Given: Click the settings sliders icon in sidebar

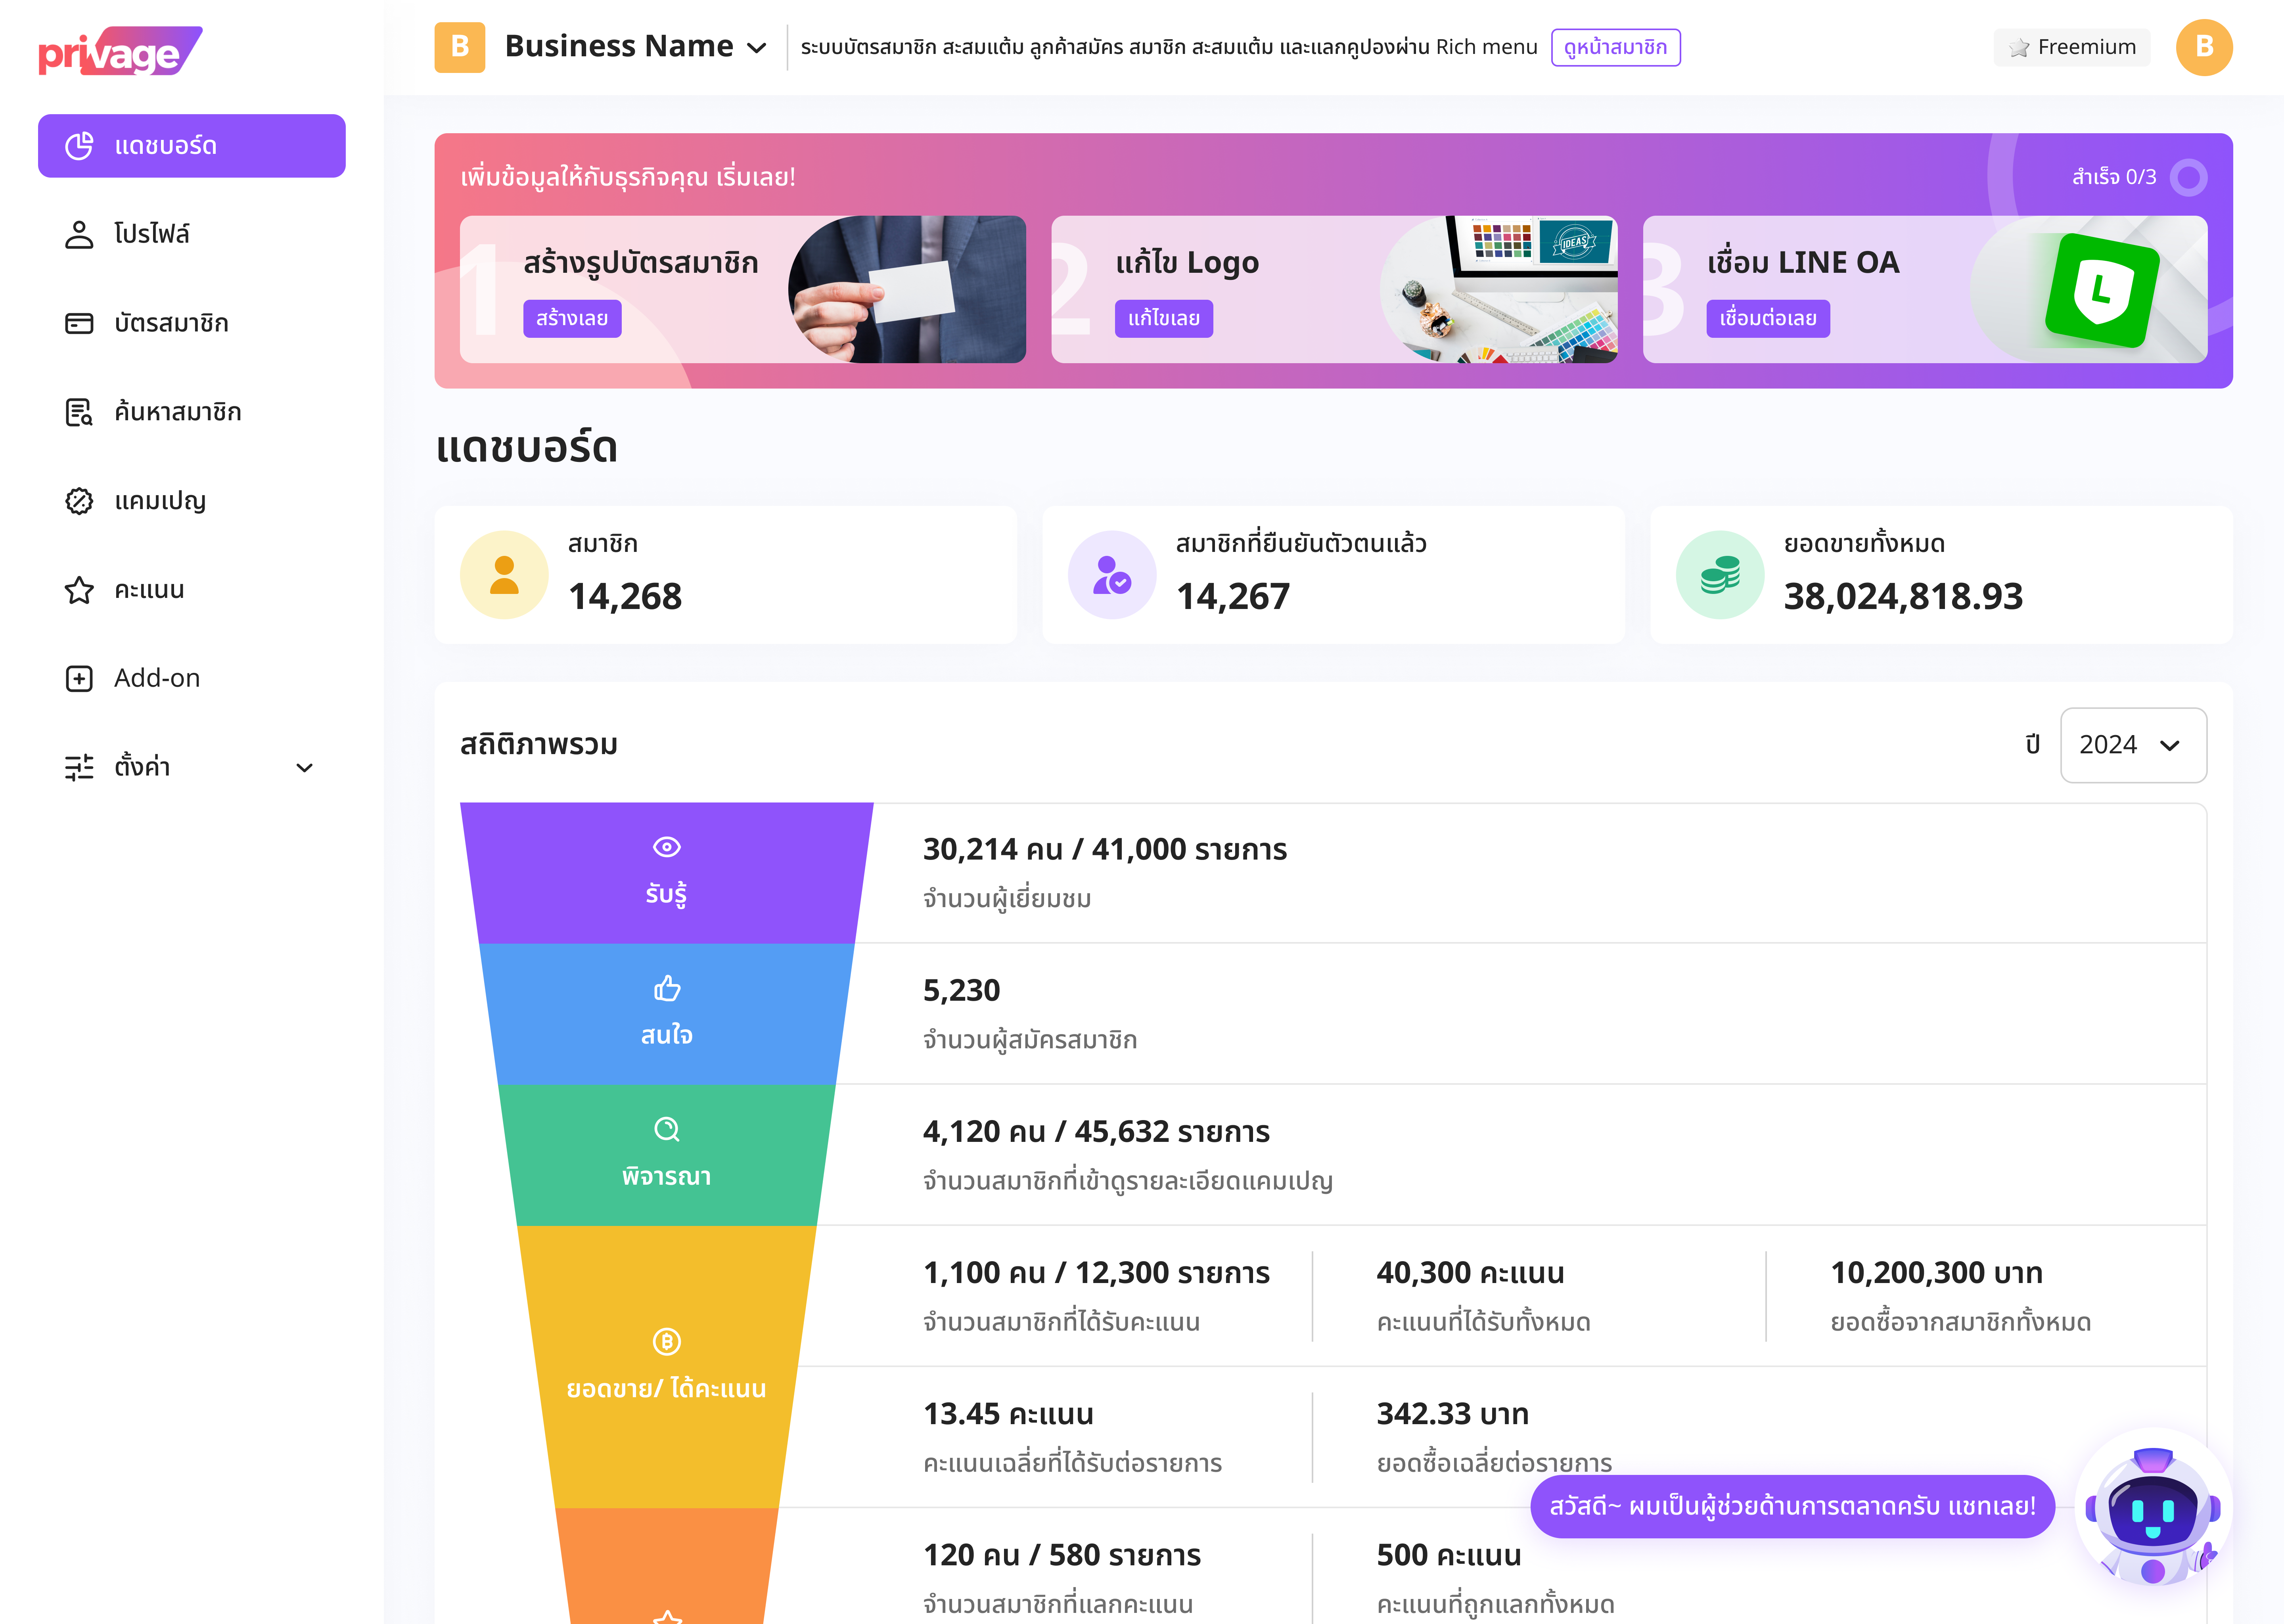Looking at the screenshot, I should tap(79, 767).
